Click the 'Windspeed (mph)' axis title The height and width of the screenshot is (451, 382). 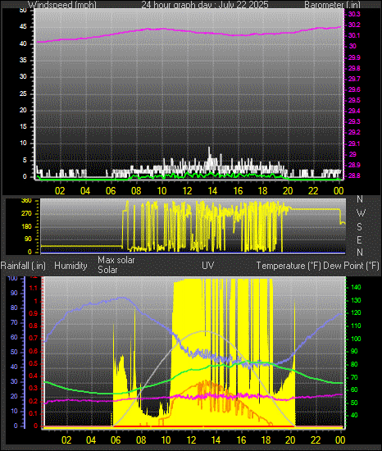coord(62,5)
